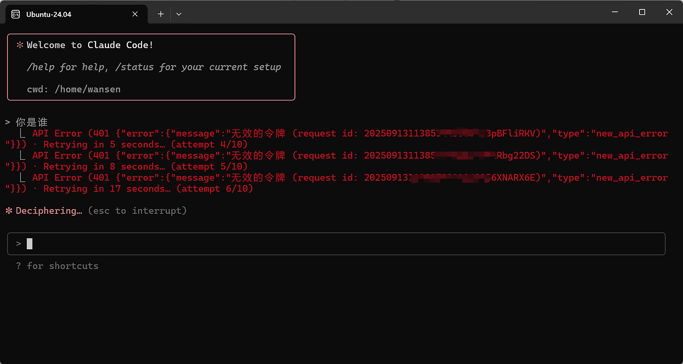This screenshot has width=683, height=364.
Task: Click the asterisk spinner beside Deciphering
Action: coord(9,211)
